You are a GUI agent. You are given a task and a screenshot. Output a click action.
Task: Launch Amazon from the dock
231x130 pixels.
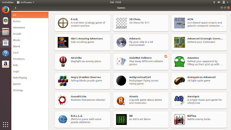(5, 64)
